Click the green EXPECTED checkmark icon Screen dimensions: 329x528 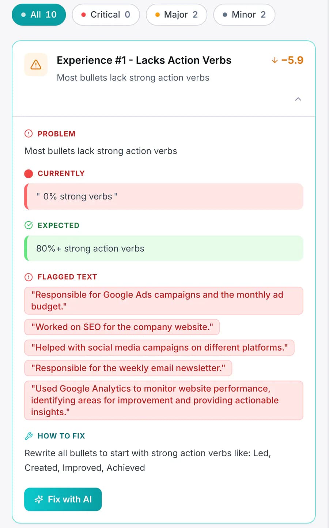tap(29, 225)
